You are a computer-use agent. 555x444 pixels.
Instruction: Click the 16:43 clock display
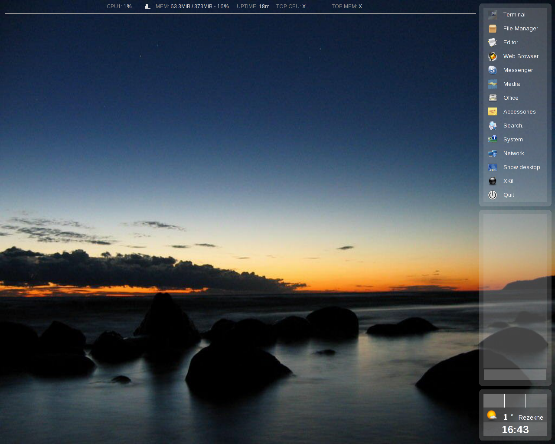[x=515, y=430]
